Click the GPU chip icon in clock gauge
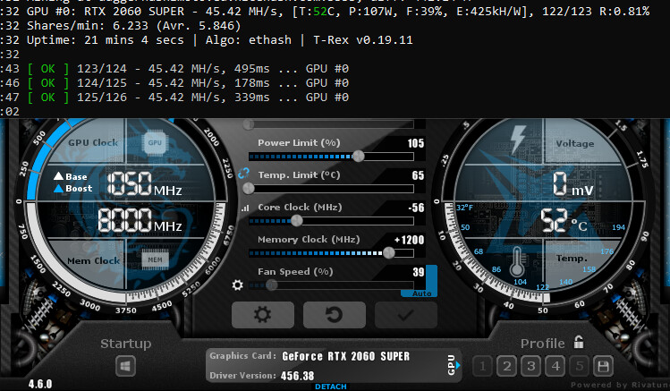This screenshot has height=391, width=670. pyautogui.click(x=155, y=143)
